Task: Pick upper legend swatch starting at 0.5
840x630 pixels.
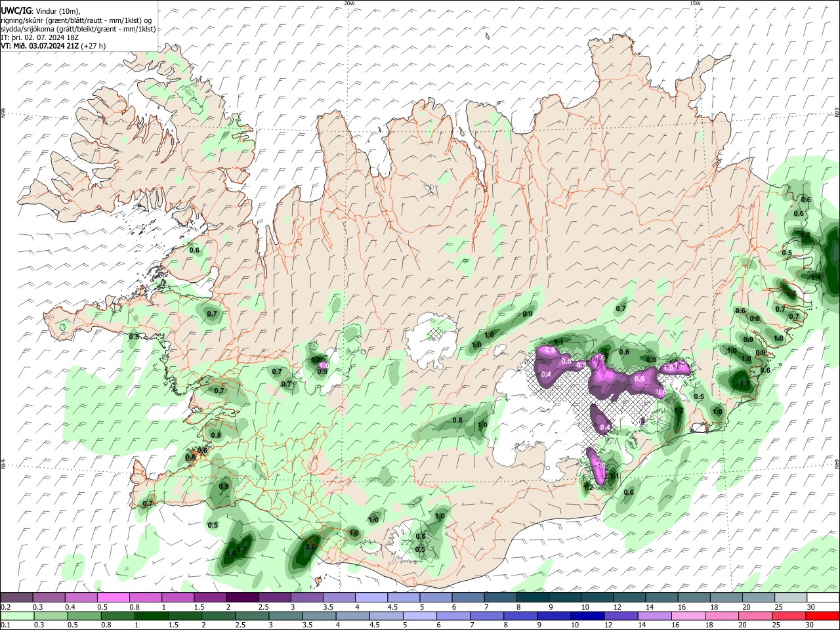Action: click(113, 598)
